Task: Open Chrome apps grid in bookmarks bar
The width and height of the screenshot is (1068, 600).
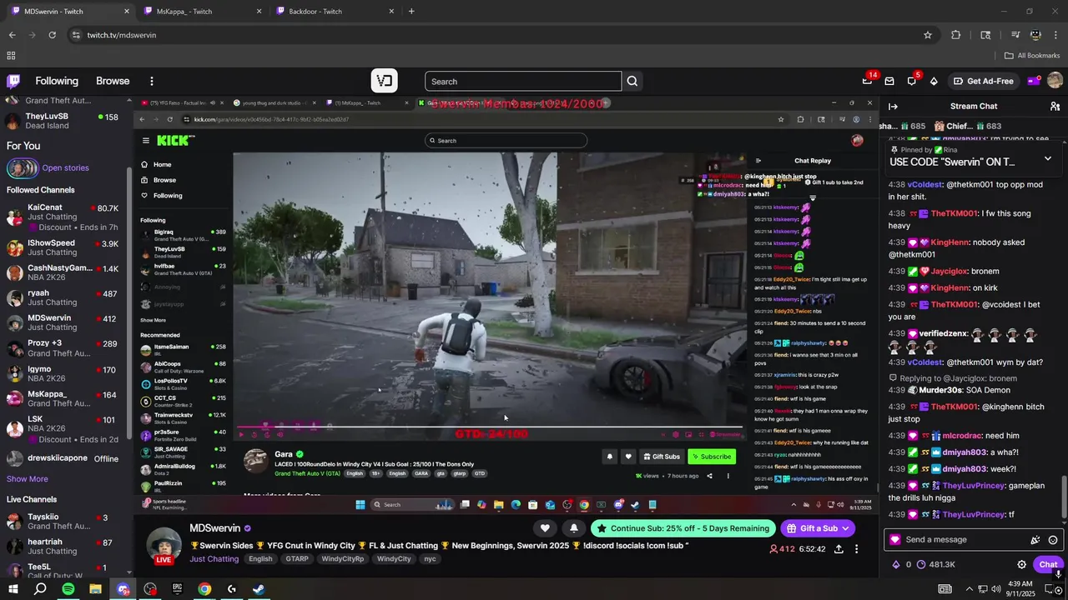Action: point(11,56)
